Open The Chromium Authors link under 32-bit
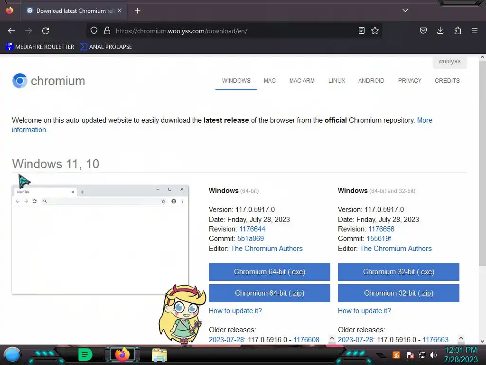 pos(395,249)
